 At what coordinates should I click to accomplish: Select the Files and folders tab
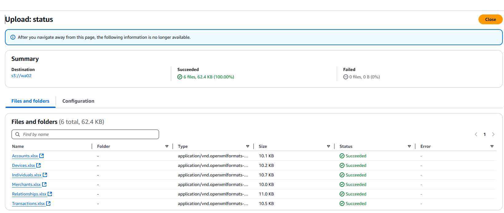coord(30,101)
